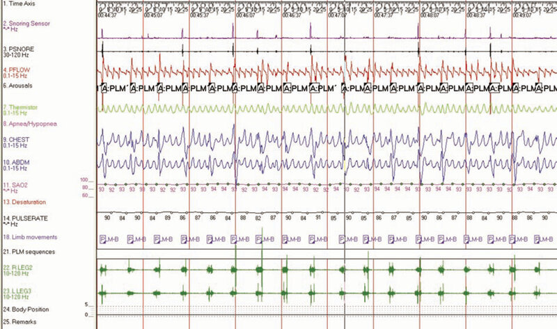Click the 100 mark on SAO2 scale

(x=84, y=180)
